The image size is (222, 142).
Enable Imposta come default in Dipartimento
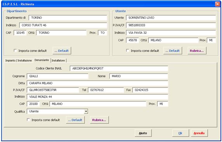tap(15, 51)
